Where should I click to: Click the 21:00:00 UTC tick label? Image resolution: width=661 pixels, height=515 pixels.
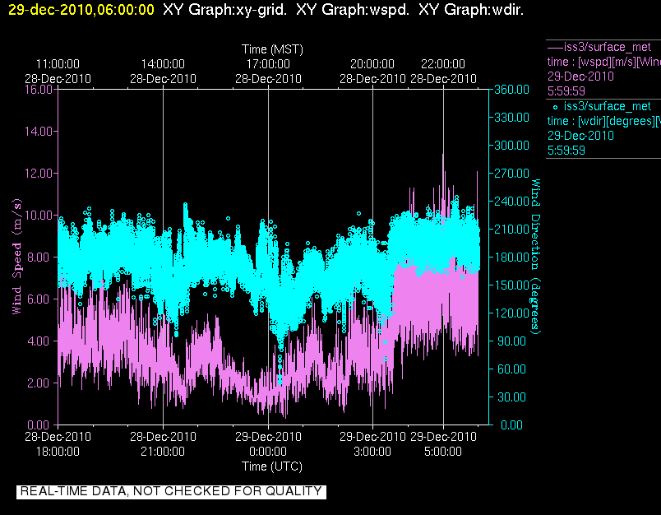tap(163, 452)
